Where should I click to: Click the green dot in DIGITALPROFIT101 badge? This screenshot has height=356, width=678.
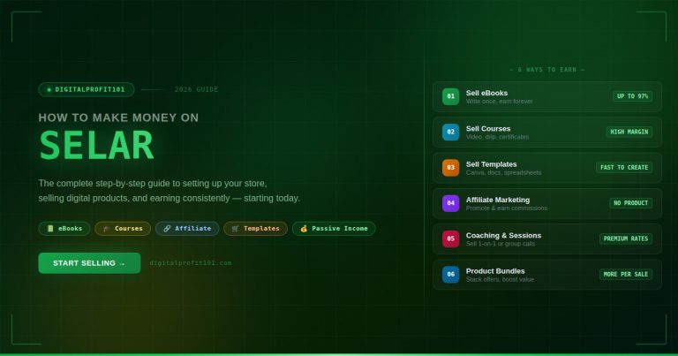click(49, 89)
